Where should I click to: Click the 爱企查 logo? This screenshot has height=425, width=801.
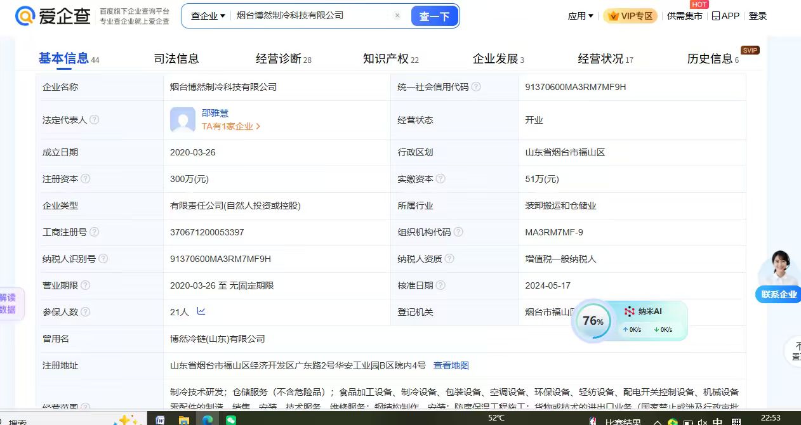(x=53, y=16)
